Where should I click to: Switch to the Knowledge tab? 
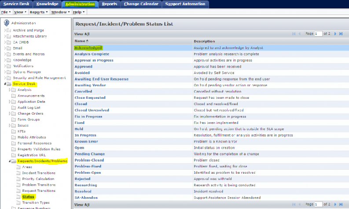(47, 4)
